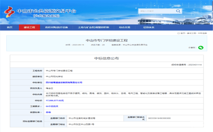Click the 建设工程 breadcrumb link
This screenshot has width=213, height=132.
click(191, 33)
